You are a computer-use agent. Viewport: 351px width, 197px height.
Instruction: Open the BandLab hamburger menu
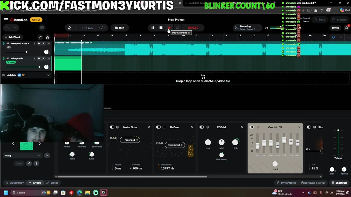click(x=6, y=20)
